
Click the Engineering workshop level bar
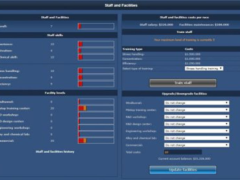[x=96, y=128]
